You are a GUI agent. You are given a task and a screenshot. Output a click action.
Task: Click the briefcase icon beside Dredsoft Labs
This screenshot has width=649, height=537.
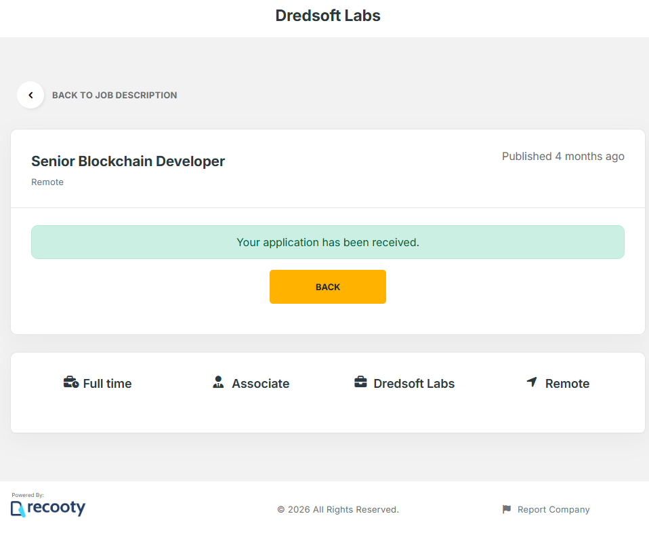(360, 382)
